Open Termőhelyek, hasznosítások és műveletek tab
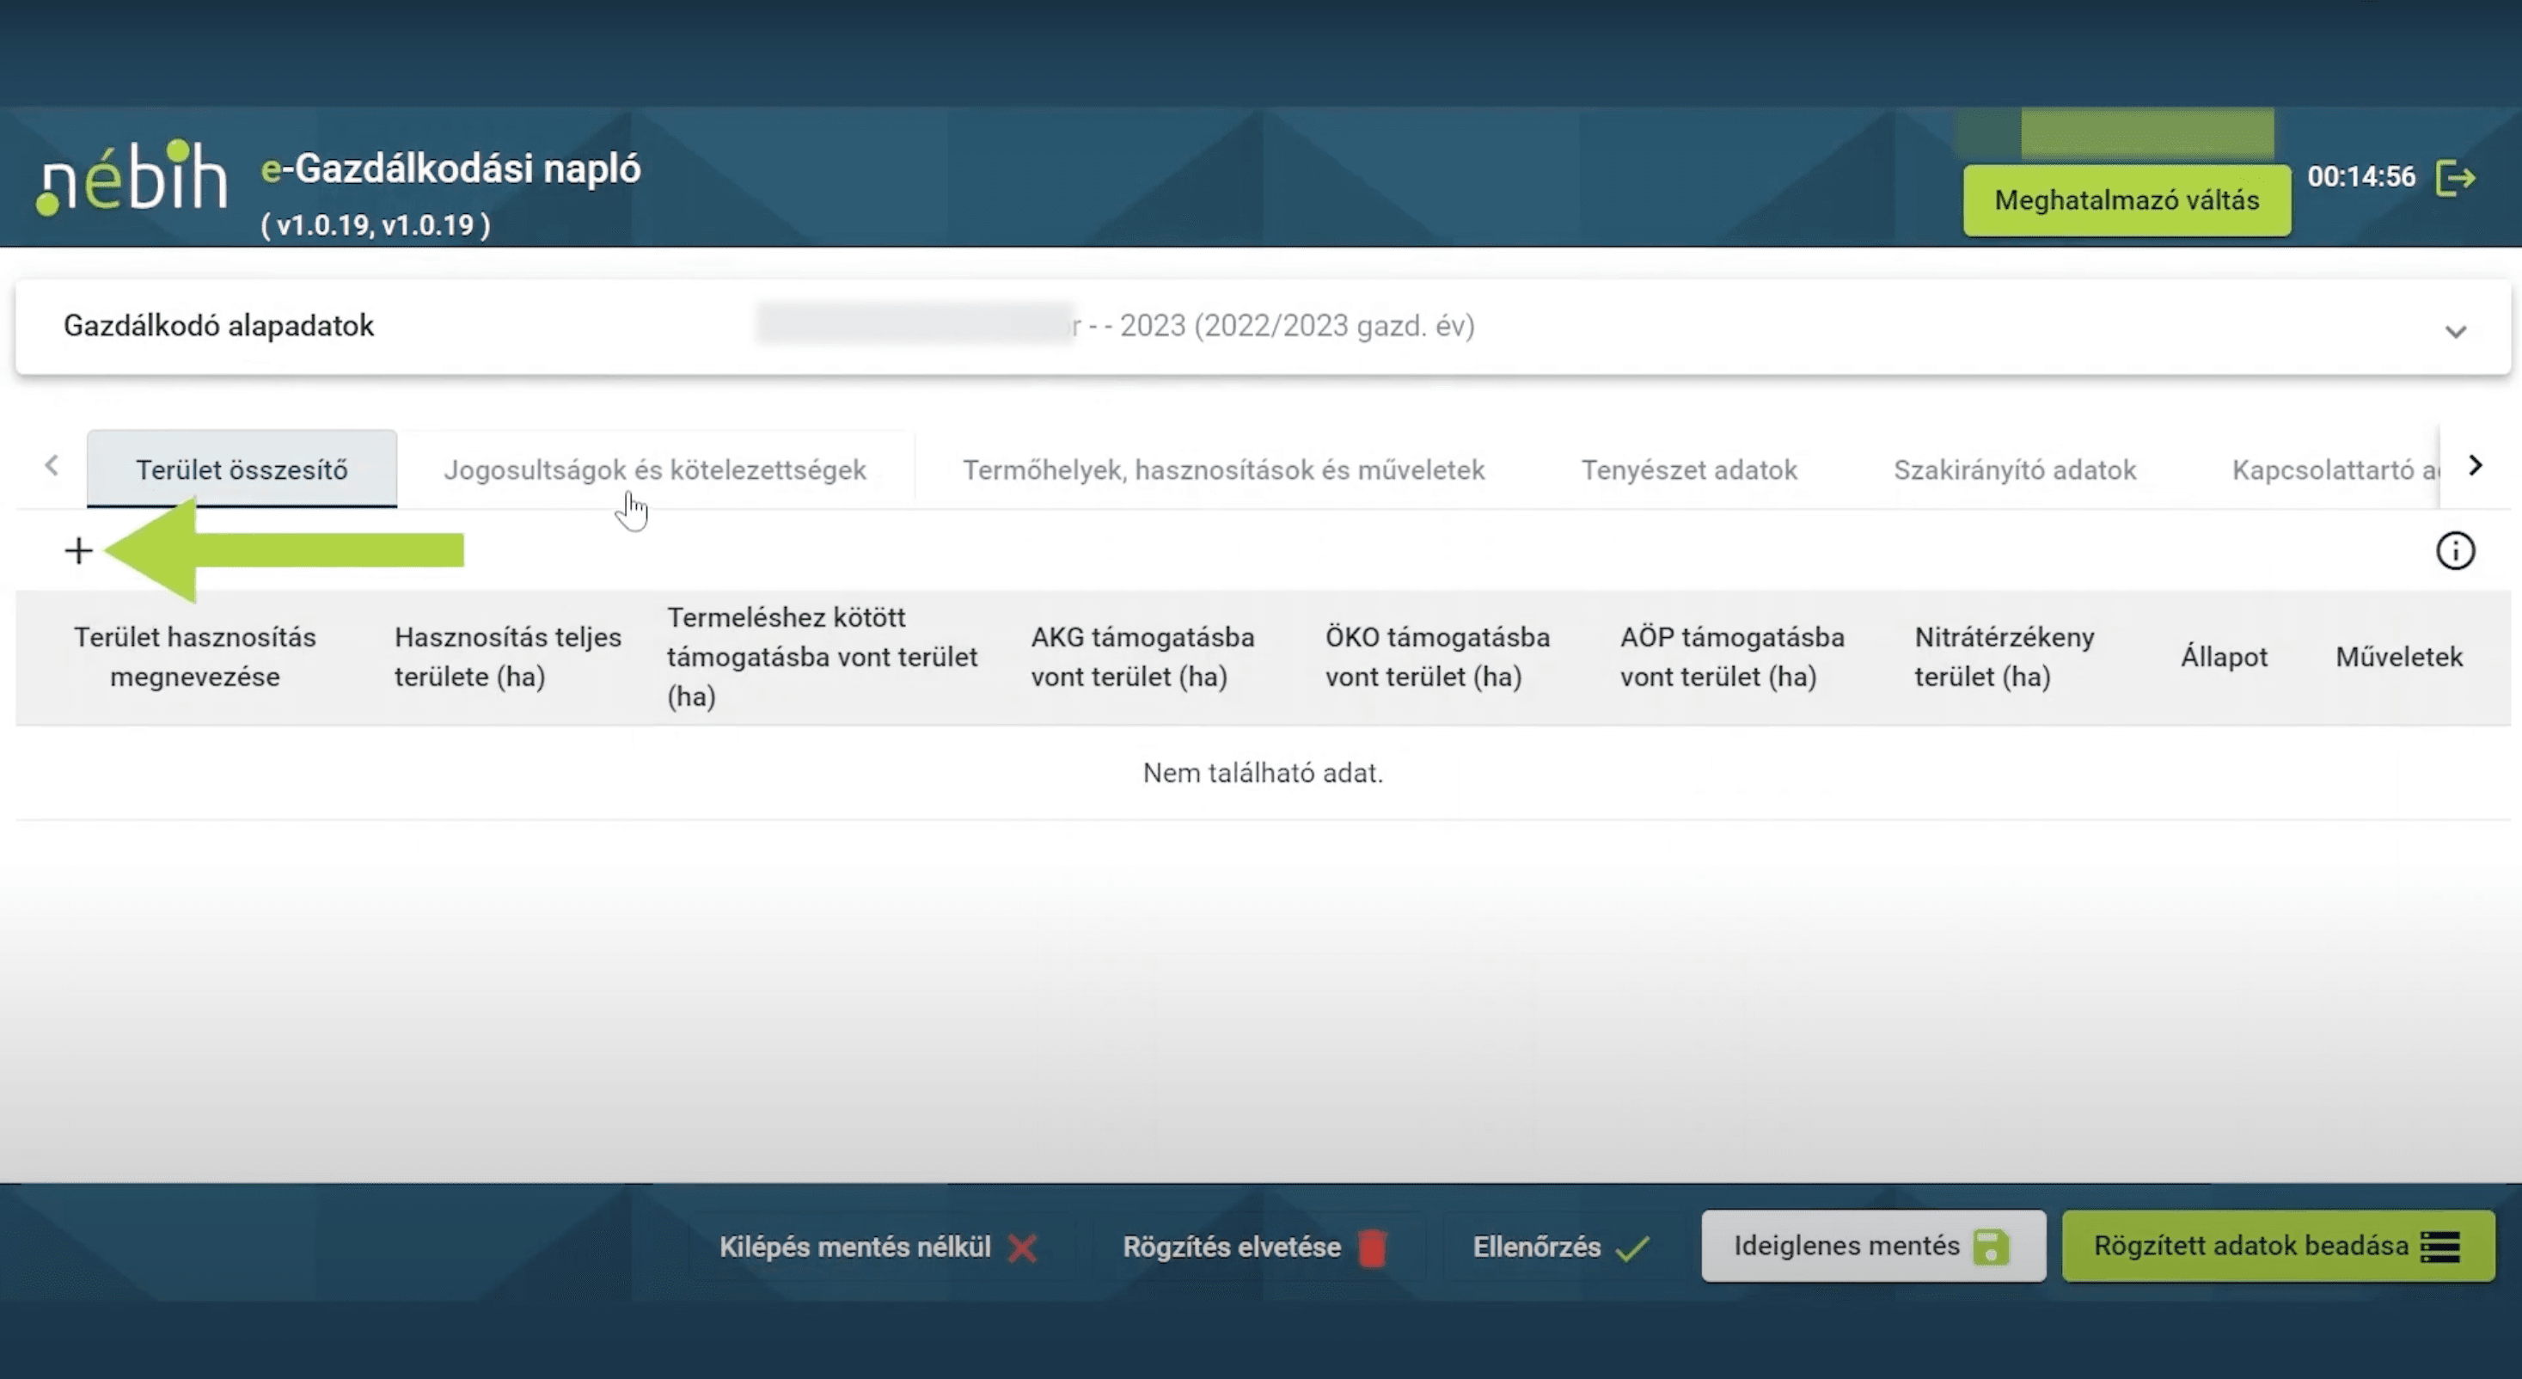This screenshot has height=1379, width=2522. 1223,470
